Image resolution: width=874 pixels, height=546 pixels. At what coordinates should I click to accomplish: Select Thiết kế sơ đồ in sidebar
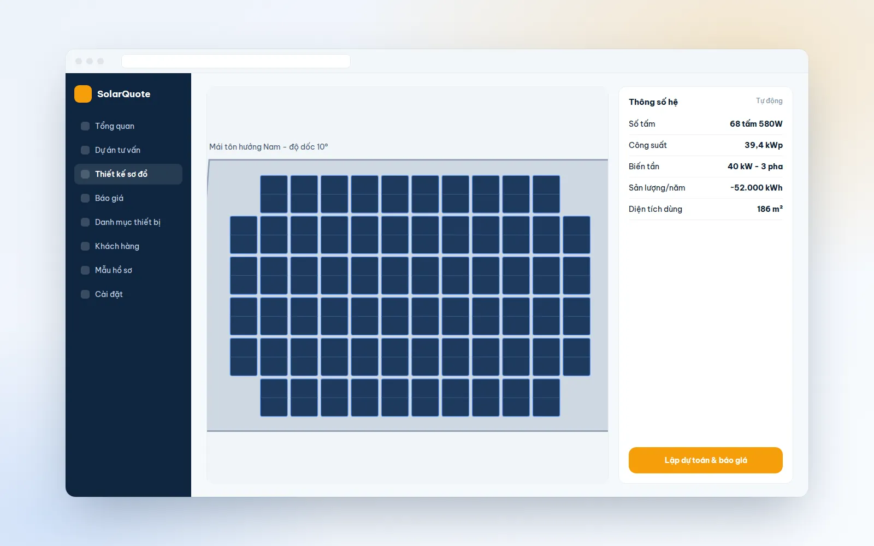128,174
